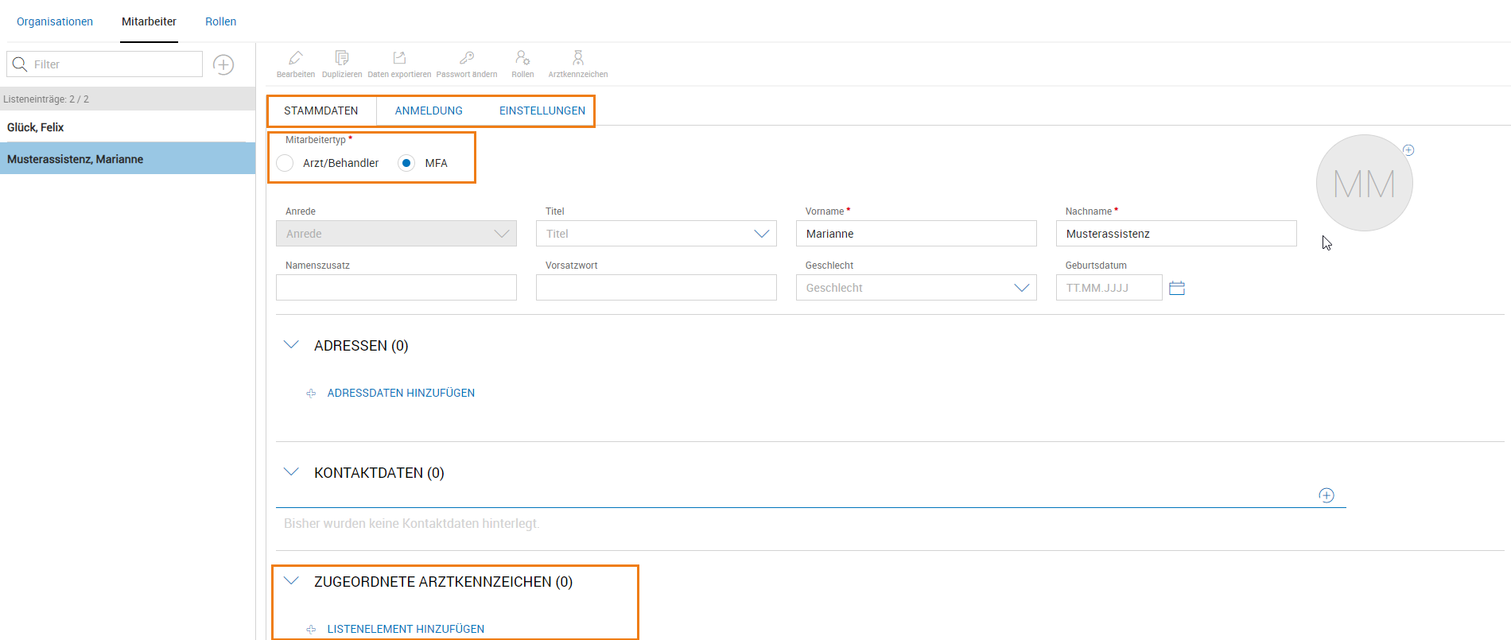1511x640 pixels.
Task: Switch to the Organisationen tab
Action: [55, 21]
